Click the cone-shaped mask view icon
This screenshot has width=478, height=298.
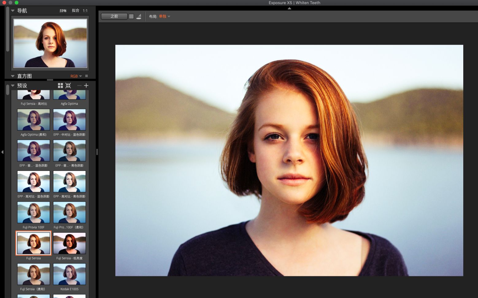139,17
